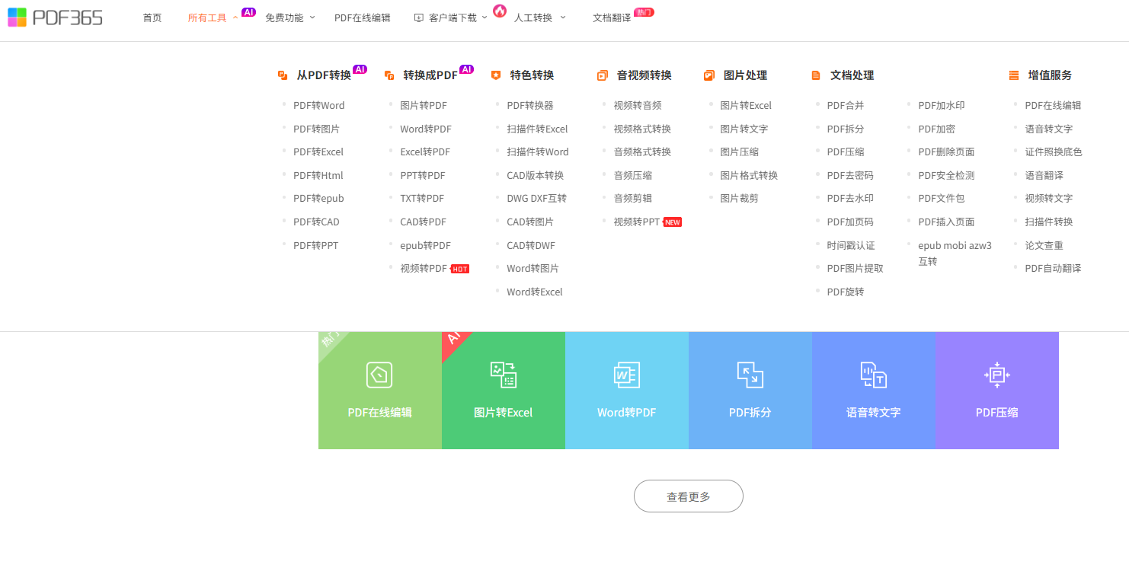Expand the 人工转换 dropdown
Viewport: 1129px width, 568px height.
539,18
